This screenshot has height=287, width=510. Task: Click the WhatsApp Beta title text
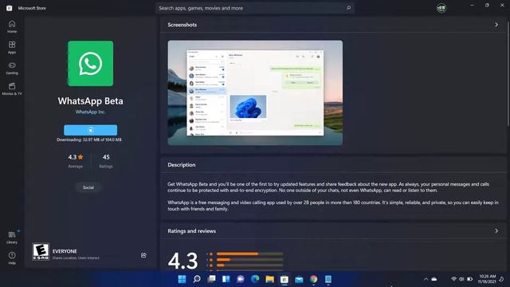(90, 101)
